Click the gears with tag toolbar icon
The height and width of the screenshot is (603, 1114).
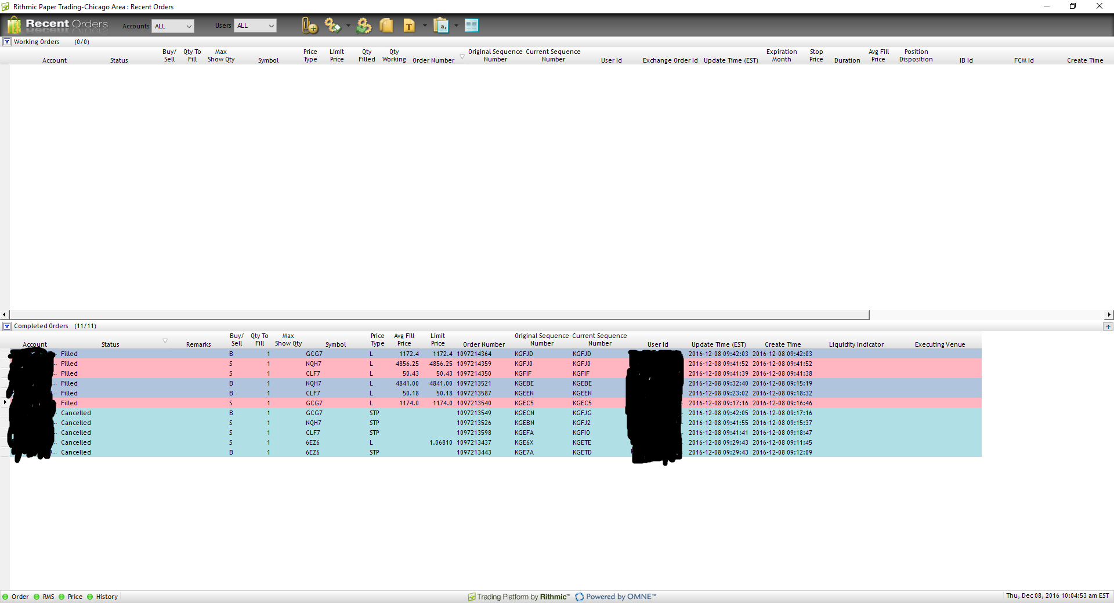tap(332, 26)
